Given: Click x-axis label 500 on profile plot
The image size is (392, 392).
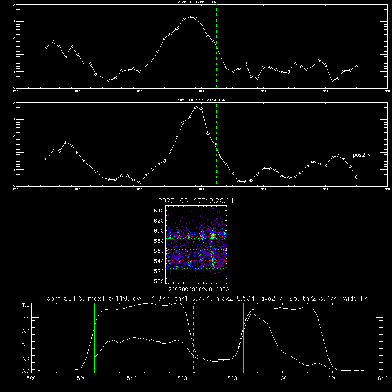Looking at the screenshot, I should coord(31,379).
